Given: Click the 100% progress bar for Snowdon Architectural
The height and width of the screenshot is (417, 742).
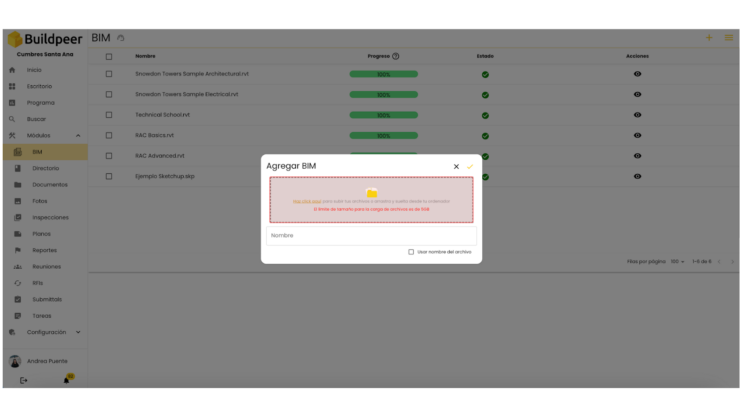Looking at the screenshot, I should tap(384, 74).
